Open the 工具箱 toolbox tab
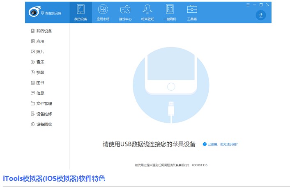 (192, 12)
